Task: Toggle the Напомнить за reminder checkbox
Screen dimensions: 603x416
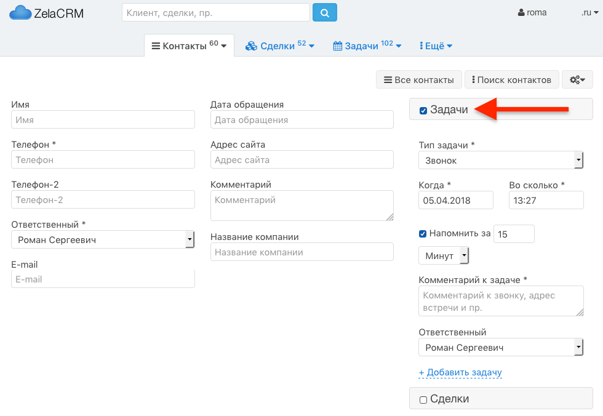Action: click(x=423, y=234)
